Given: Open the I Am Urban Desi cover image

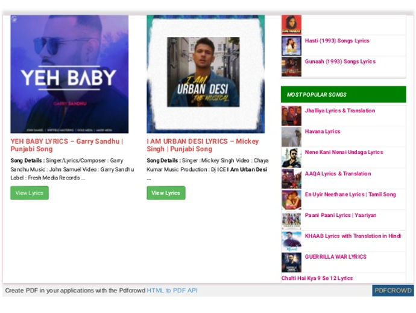Looking at the screenshot, I should coord(206,74).
